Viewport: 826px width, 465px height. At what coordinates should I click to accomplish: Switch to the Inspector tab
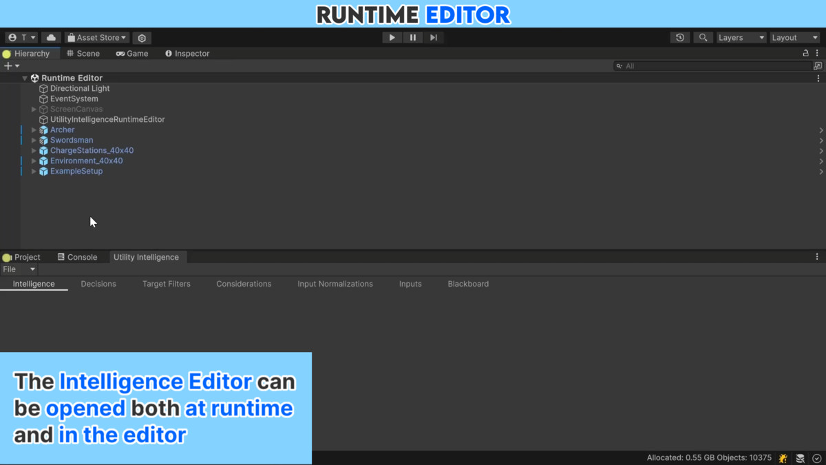click(x=187, y=54)
